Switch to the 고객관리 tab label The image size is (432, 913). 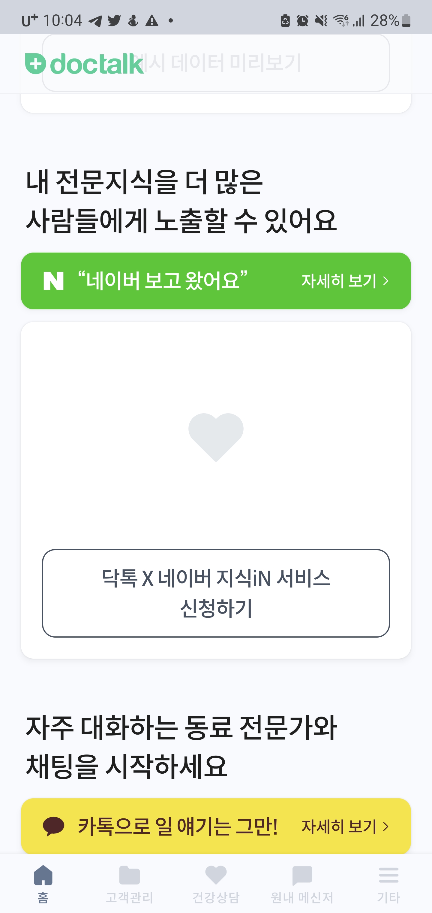[x=130, y=898]
